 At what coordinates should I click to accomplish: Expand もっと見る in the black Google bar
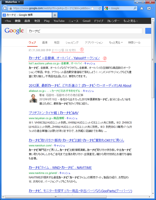click(x=130, y=21)
